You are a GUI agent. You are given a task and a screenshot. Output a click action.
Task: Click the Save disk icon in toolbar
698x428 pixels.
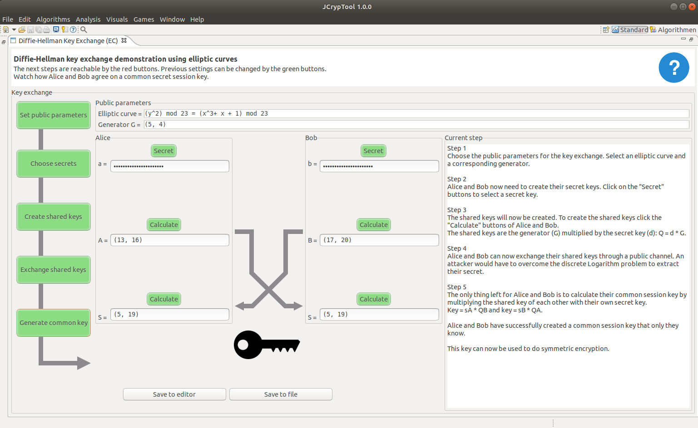tap(30, 29)
